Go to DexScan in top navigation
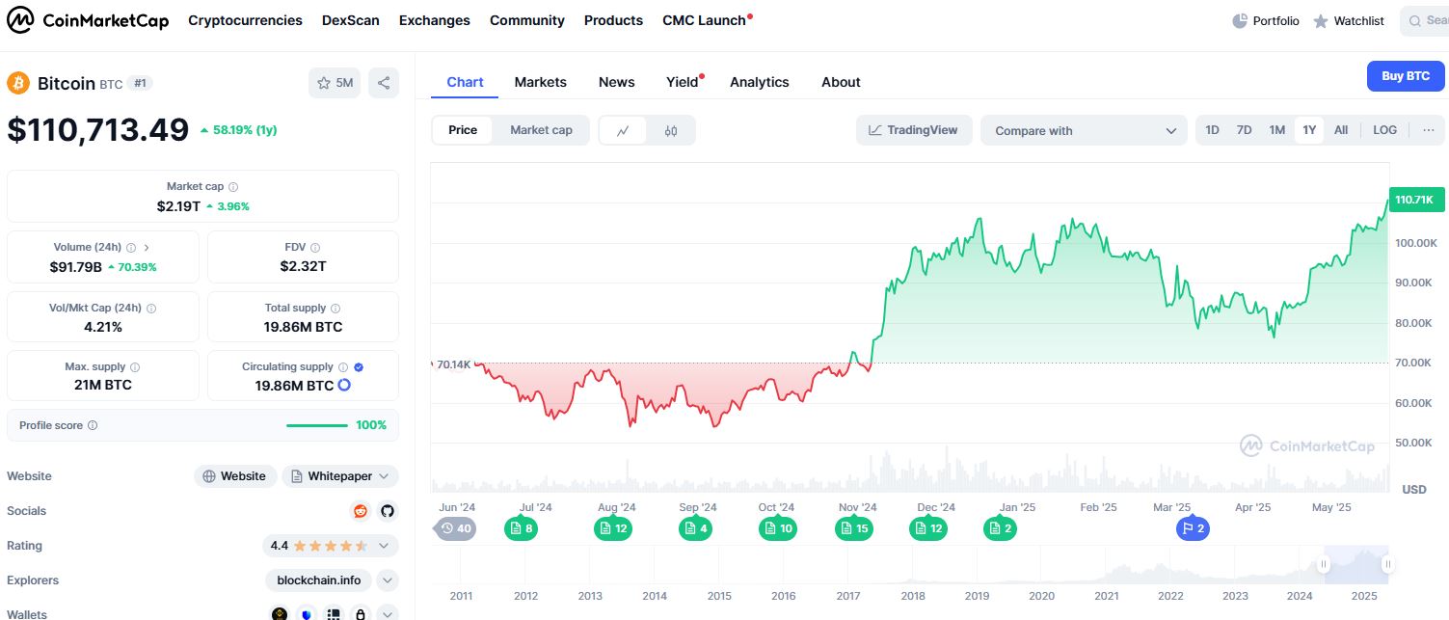The height and width of the screenshot is (620, 1449). pos(350,20)
